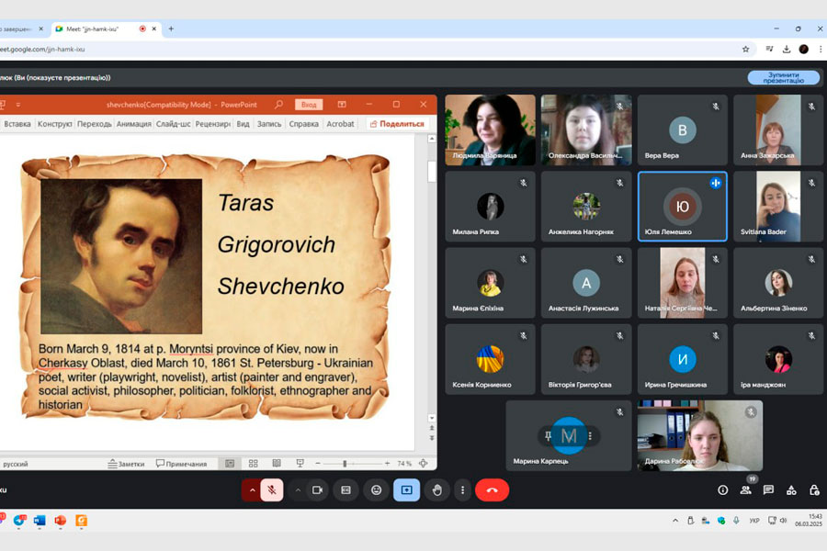Unmute the microphone in Meet
The width and height of the screenshot is (827, 551).
(x=272, y=490)
